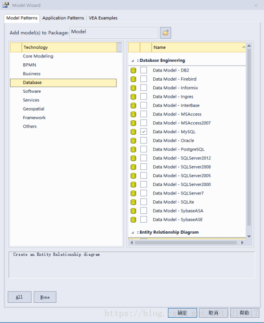Viewport: 264px width, 323px height.
Task: Choose Others in the Technology list
Action: tap(29, 126)
